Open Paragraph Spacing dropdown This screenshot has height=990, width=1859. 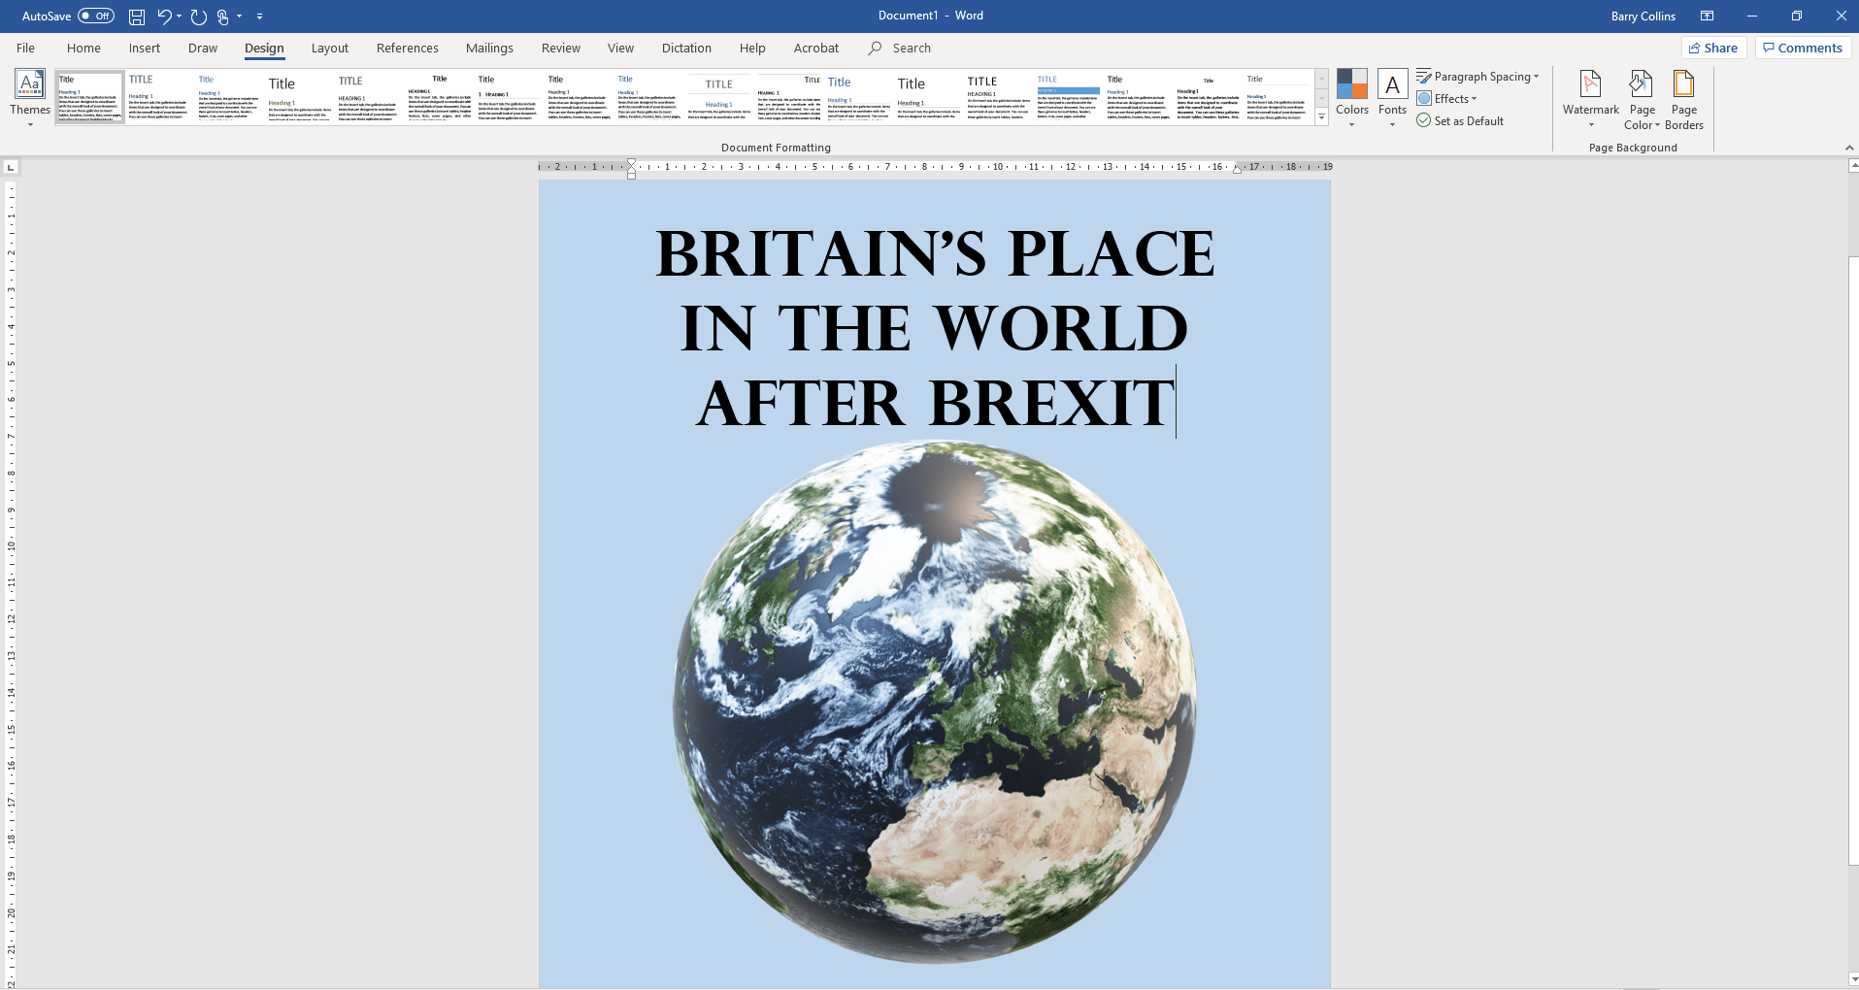(1477, 77)
